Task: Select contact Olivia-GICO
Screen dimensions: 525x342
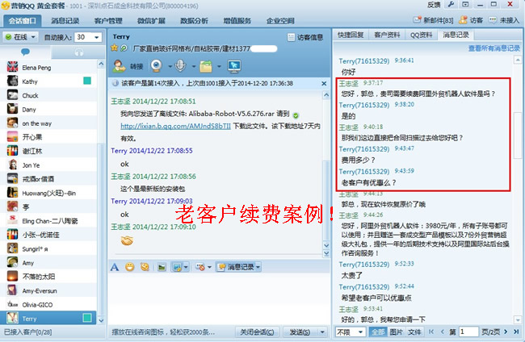Action: click(x=49, y=305)
